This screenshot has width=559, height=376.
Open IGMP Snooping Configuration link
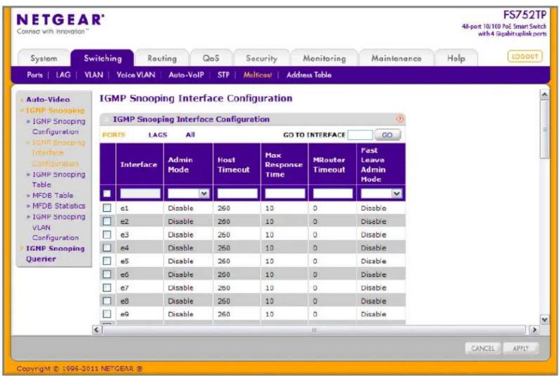[59, 126]
